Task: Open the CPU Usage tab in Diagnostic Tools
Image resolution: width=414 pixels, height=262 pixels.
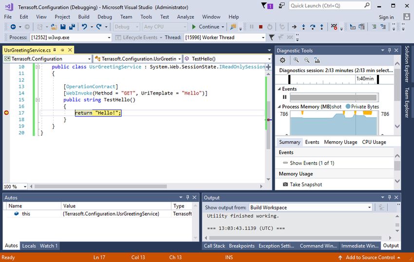Action: pos(374,142)
